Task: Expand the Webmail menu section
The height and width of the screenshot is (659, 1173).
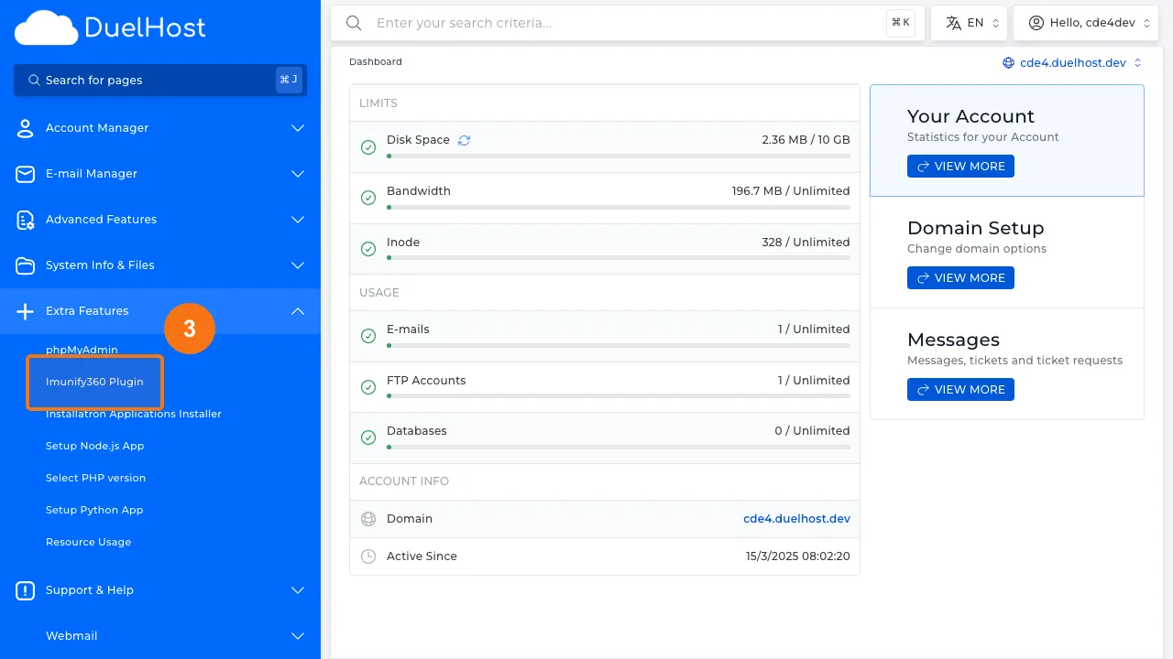Action: (x=297, y=636)
